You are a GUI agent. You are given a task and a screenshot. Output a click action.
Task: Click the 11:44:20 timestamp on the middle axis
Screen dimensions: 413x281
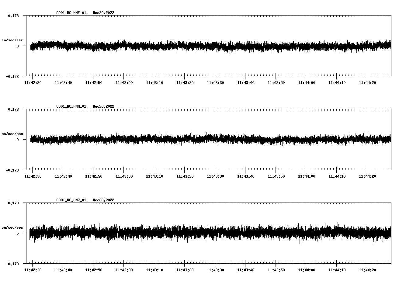pos(367,176)
